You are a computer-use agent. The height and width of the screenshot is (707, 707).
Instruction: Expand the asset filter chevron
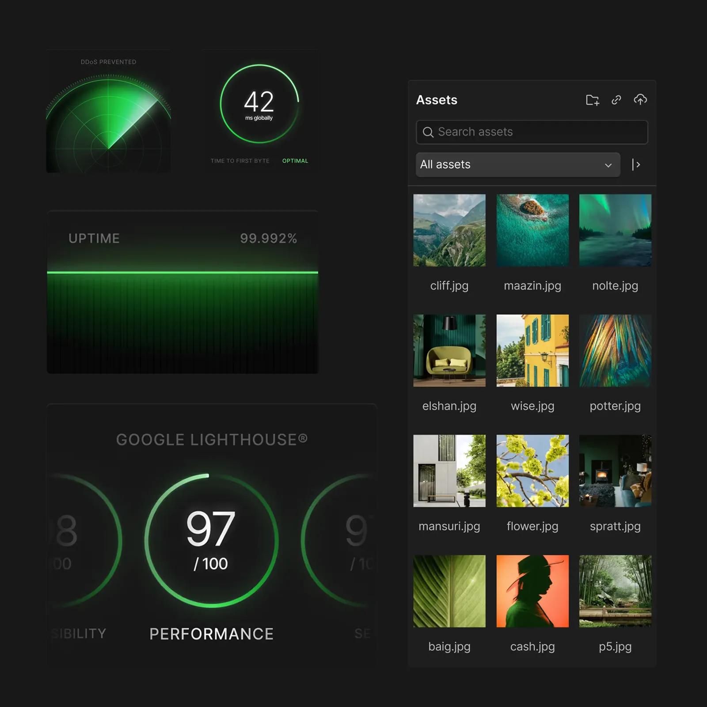point(608,164)
